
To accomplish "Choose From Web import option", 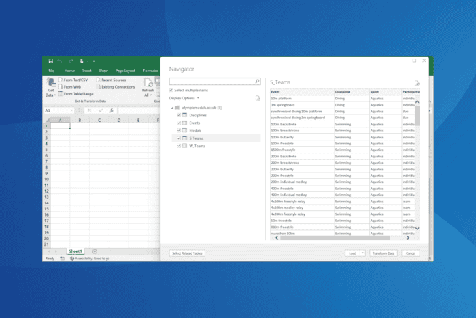I will [70, 86].
